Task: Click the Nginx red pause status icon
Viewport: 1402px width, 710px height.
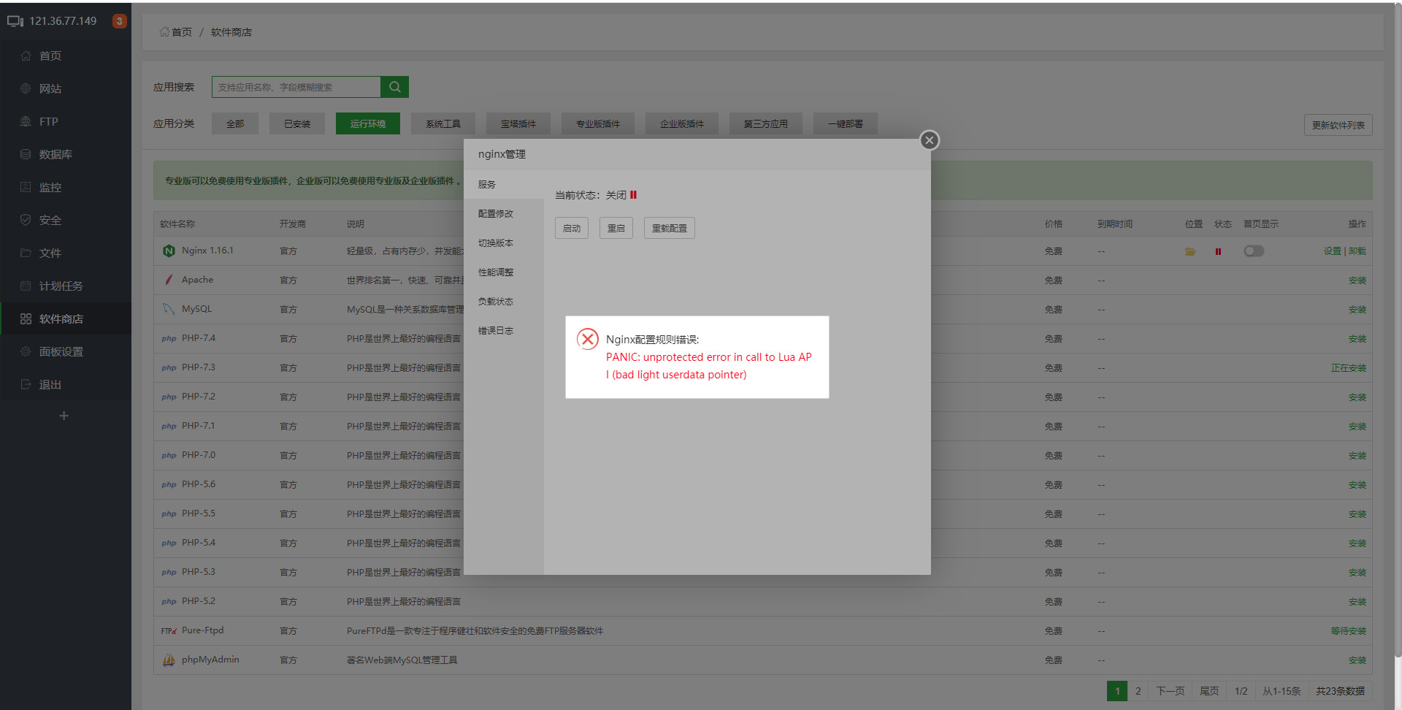Action: pos(1218,251)
